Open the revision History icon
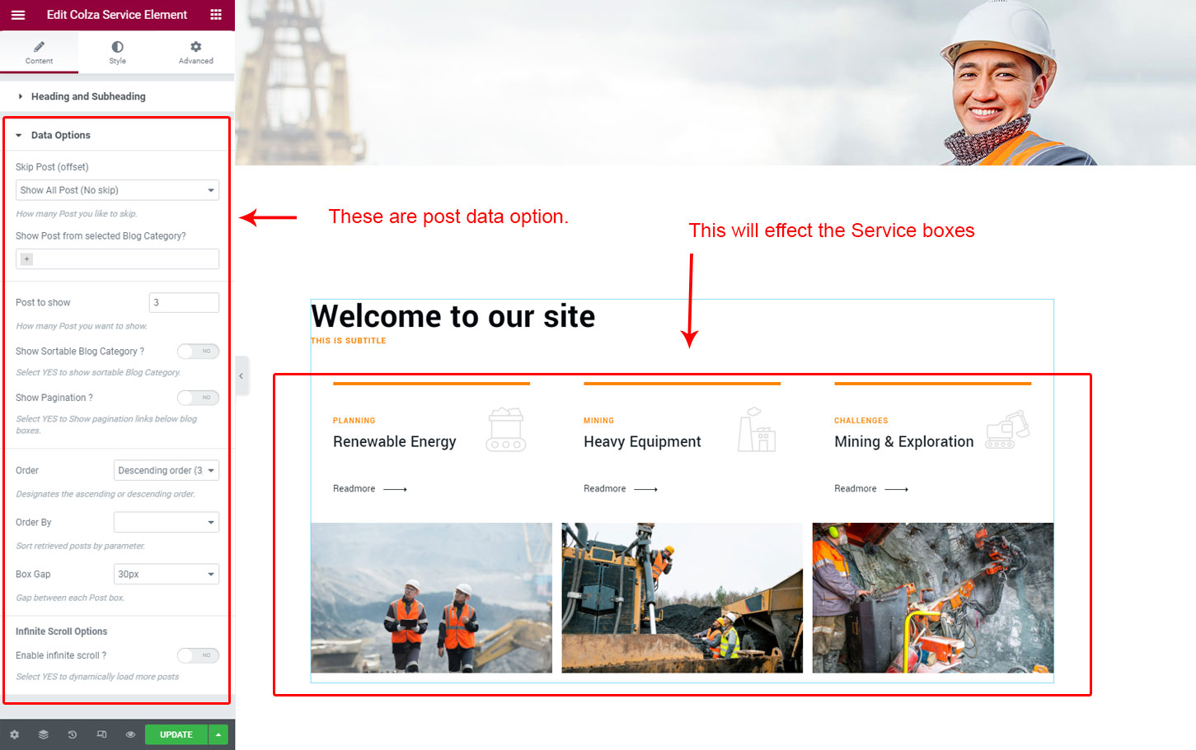 point(73,734)
